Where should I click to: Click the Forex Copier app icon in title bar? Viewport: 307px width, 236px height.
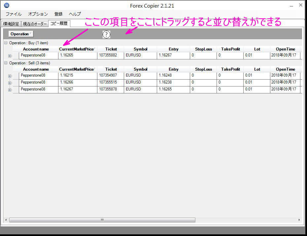[7, 5]
